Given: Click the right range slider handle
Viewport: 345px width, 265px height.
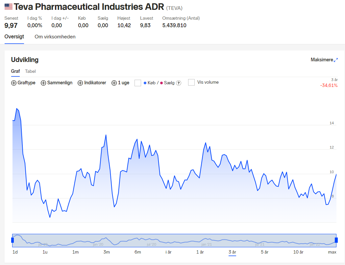Looking at the screenshot, I should pos(336,240).
